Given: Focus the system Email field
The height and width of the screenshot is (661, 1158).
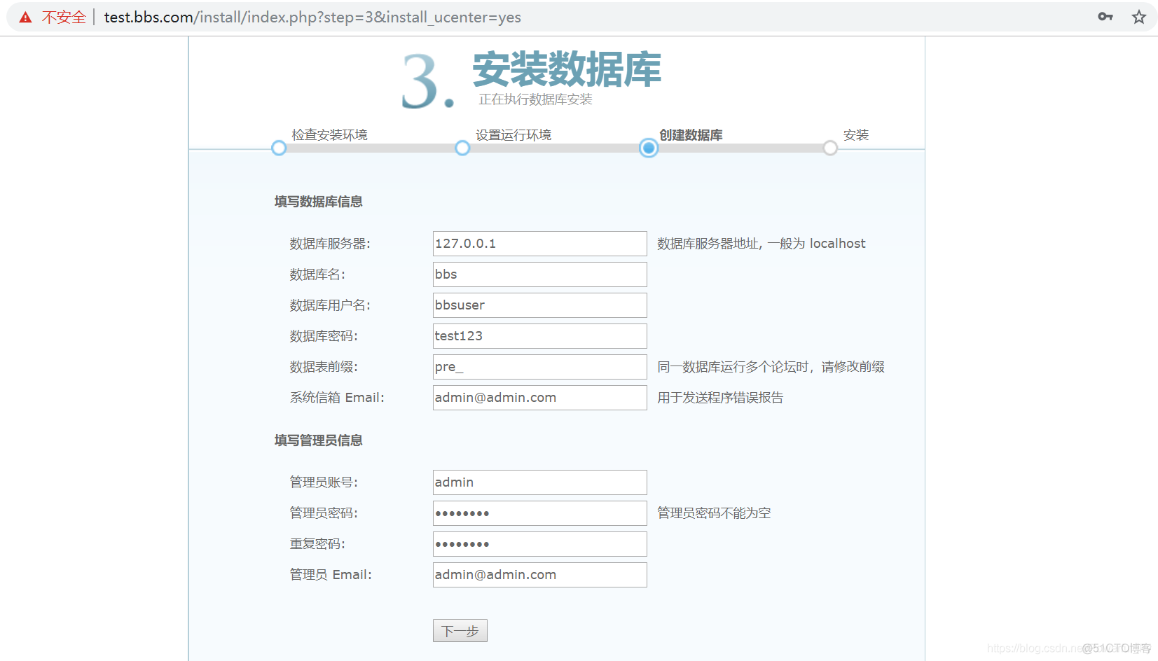Looking at the screenshot, I should (540, 398).
